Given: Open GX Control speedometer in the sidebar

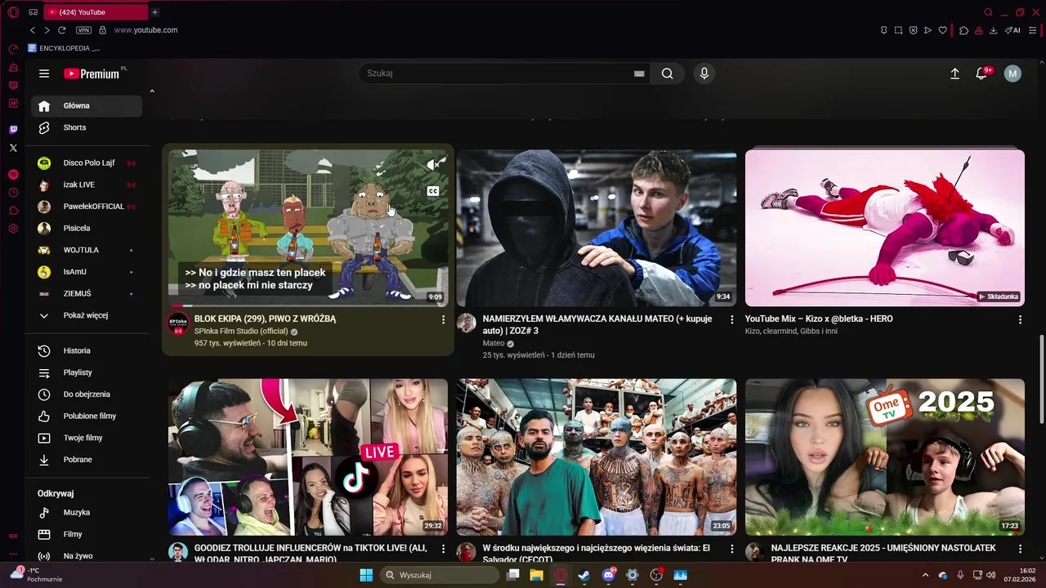Looking at the screenshot, I should click(13, 50).
